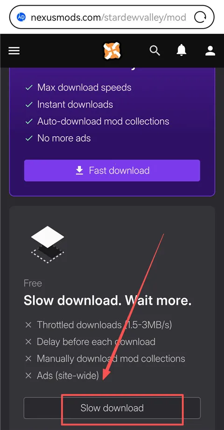
Task: Click the Slow download button
Action: (112, 408)
